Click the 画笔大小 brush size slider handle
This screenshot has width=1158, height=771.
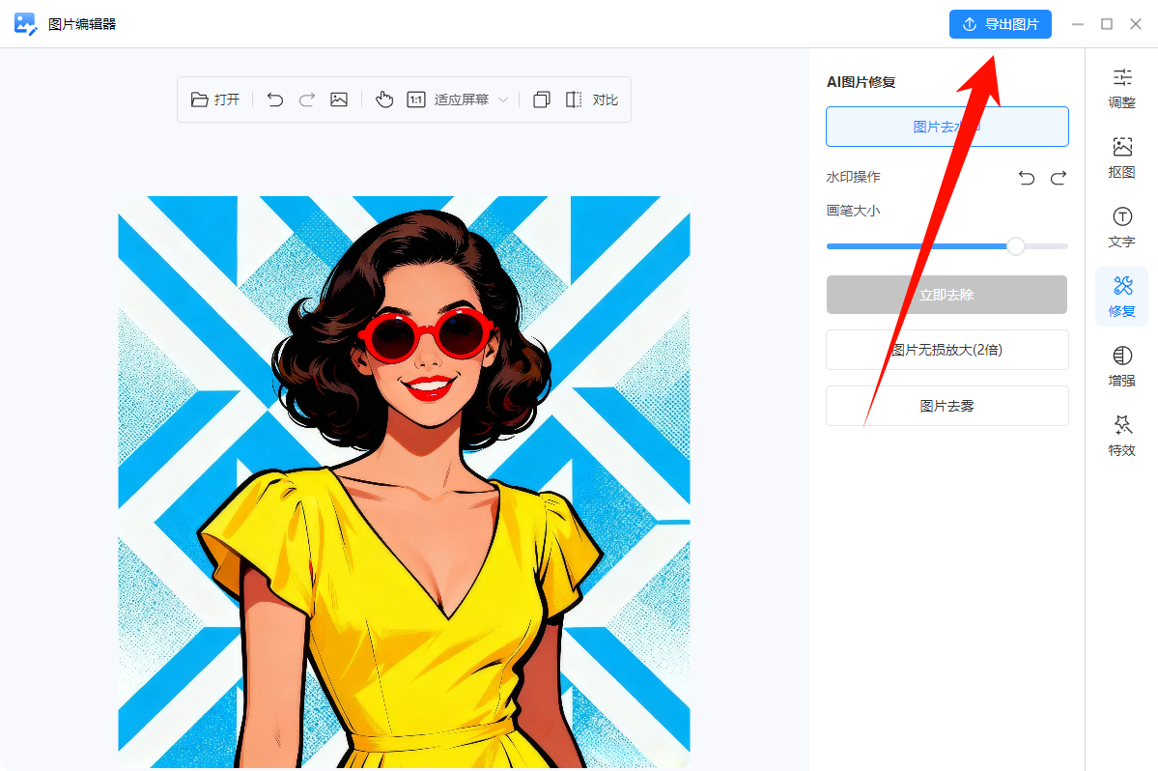[1016, 246]
